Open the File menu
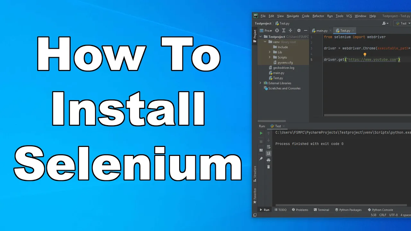 click(263, 16)
